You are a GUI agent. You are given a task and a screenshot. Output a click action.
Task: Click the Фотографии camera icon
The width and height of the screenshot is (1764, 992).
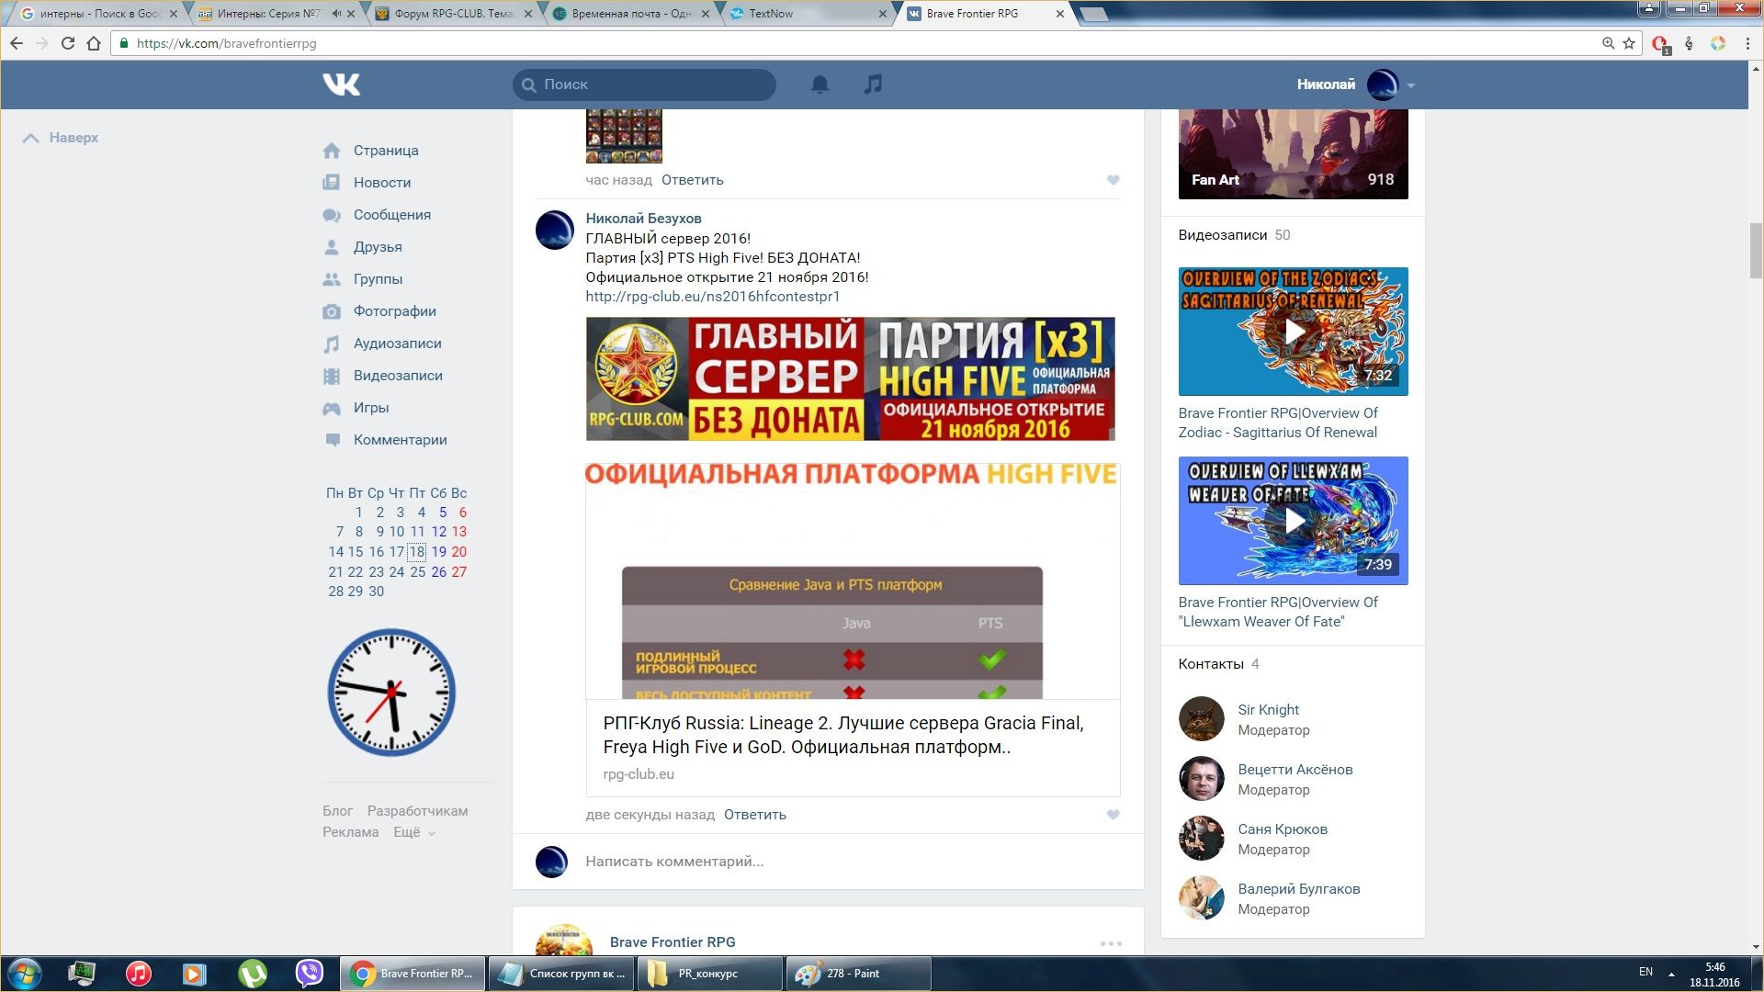tap(332, 311)
